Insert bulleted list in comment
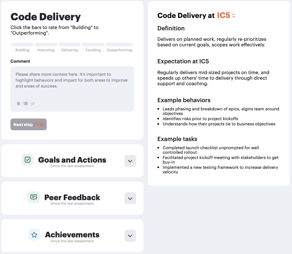Viewport: 292px width, 254px height. (x=25, y=103)
